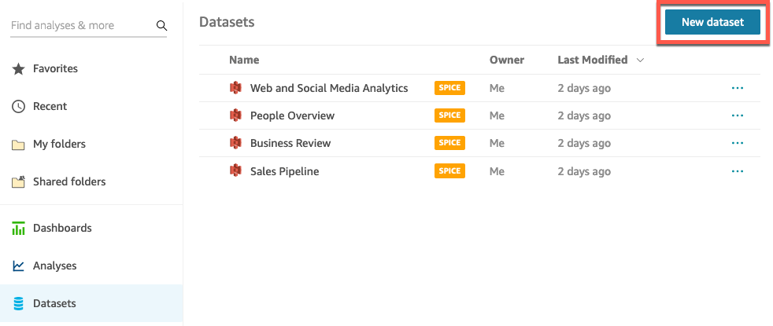Click the Find analyses & more field

coord(79,26)
